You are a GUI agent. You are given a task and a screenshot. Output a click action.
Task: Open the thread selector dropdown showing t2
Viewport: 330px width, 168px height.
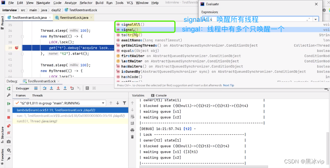(x=60, y=103)
